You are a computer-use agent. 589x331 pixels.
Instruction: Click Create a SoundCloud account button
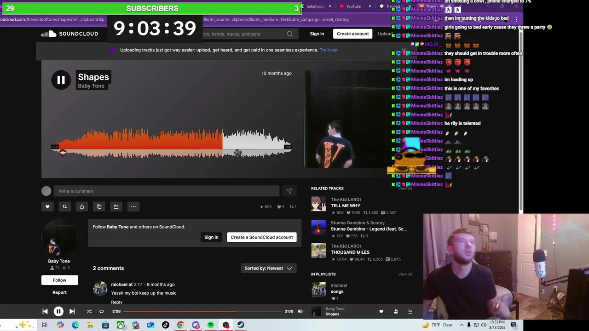(261, 237)
